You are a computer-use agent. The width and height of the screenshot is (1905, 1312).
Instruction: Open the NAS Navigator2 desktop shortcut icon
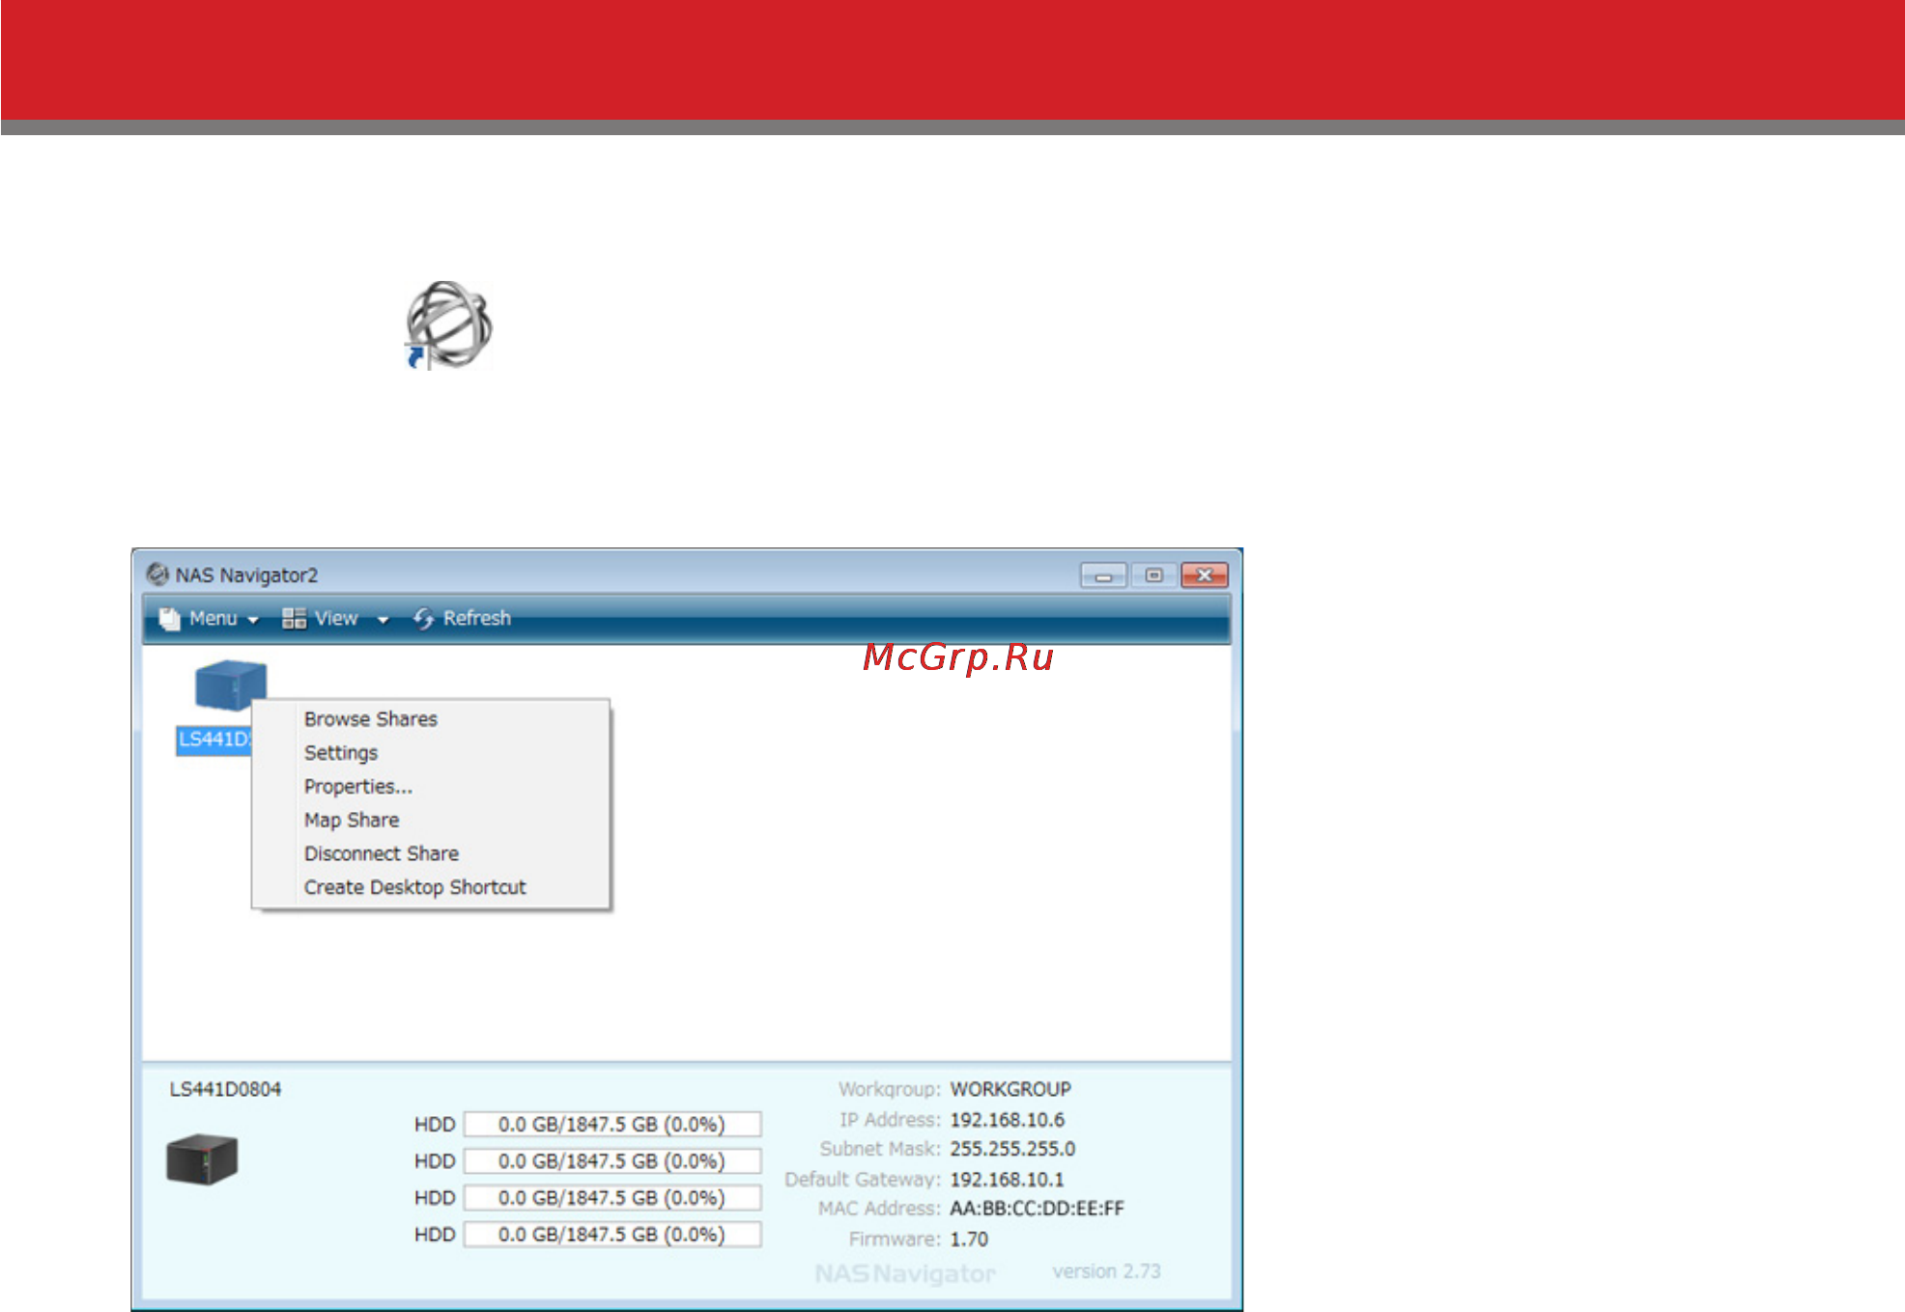coord(448,325)
